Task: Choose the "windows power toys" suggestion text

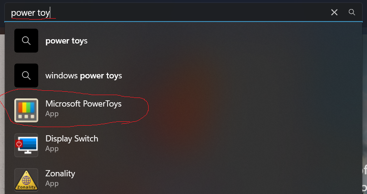Action: 84,75
